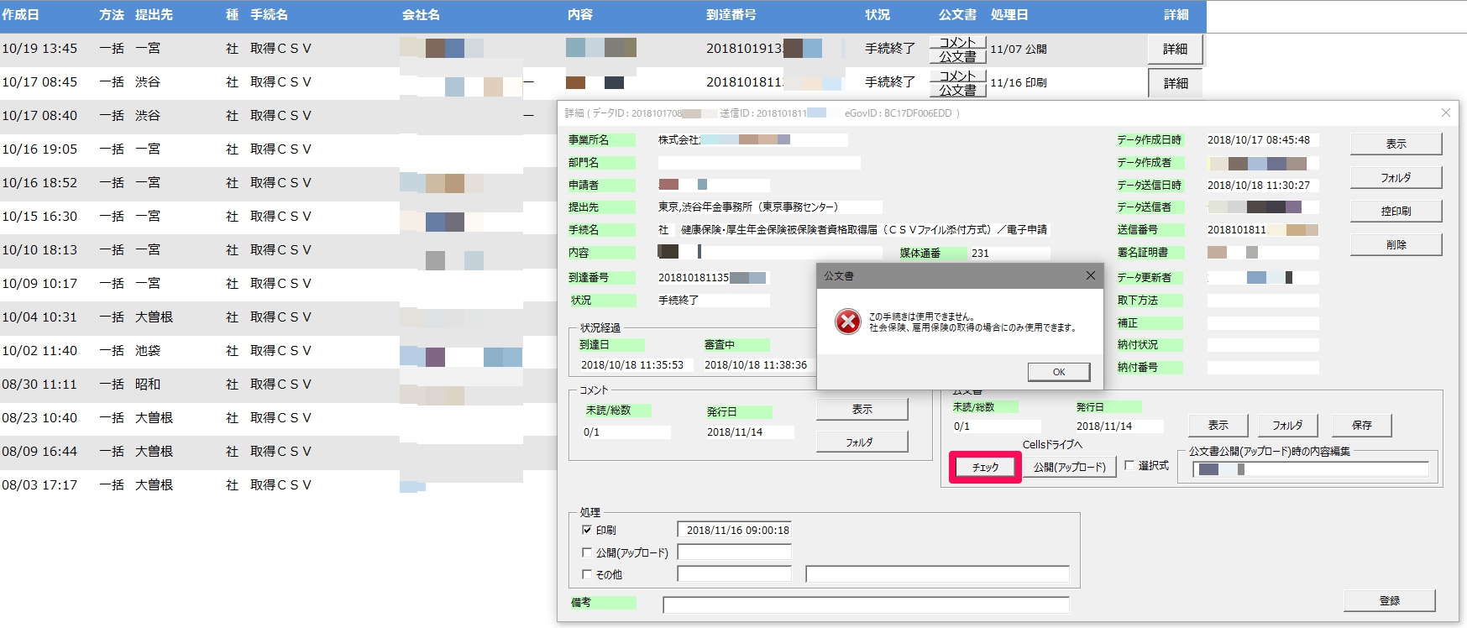Select the row dated 10/16 19:05
Image resolution: width=1467 pixels, height=628 pixels.
coord(277,149)
